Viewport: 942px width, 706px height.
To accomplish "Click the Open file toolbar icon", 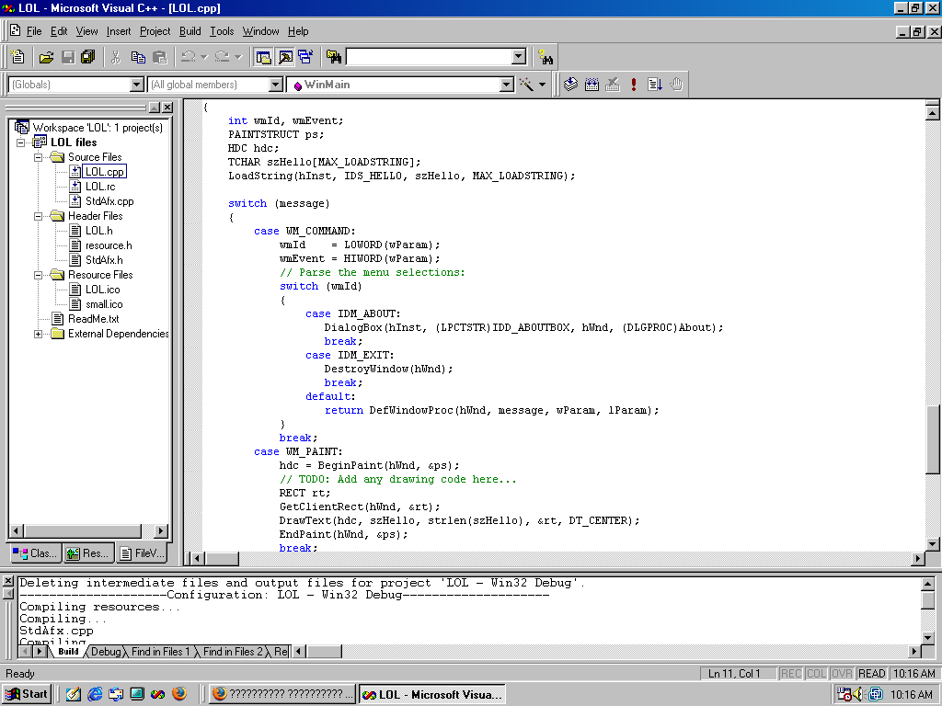I will coord(46,56).
